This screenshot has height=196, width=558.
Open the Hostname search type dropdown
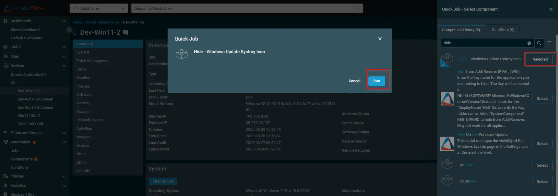[99, 8]
